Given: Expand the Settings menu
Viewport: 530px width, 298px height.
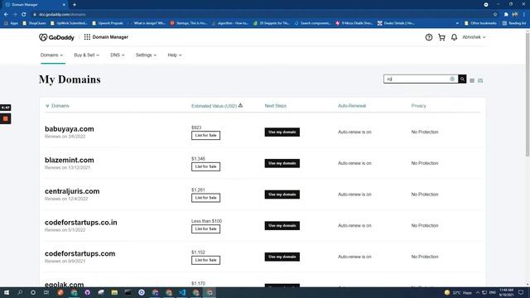Looking at the screenshot, I should click(x=146, y=55).
